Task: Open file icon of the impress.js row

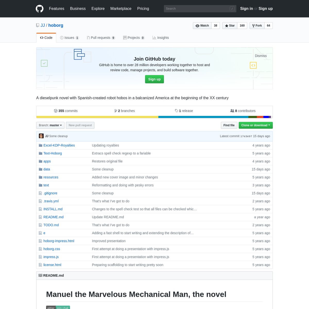Action: pos(40,257)
